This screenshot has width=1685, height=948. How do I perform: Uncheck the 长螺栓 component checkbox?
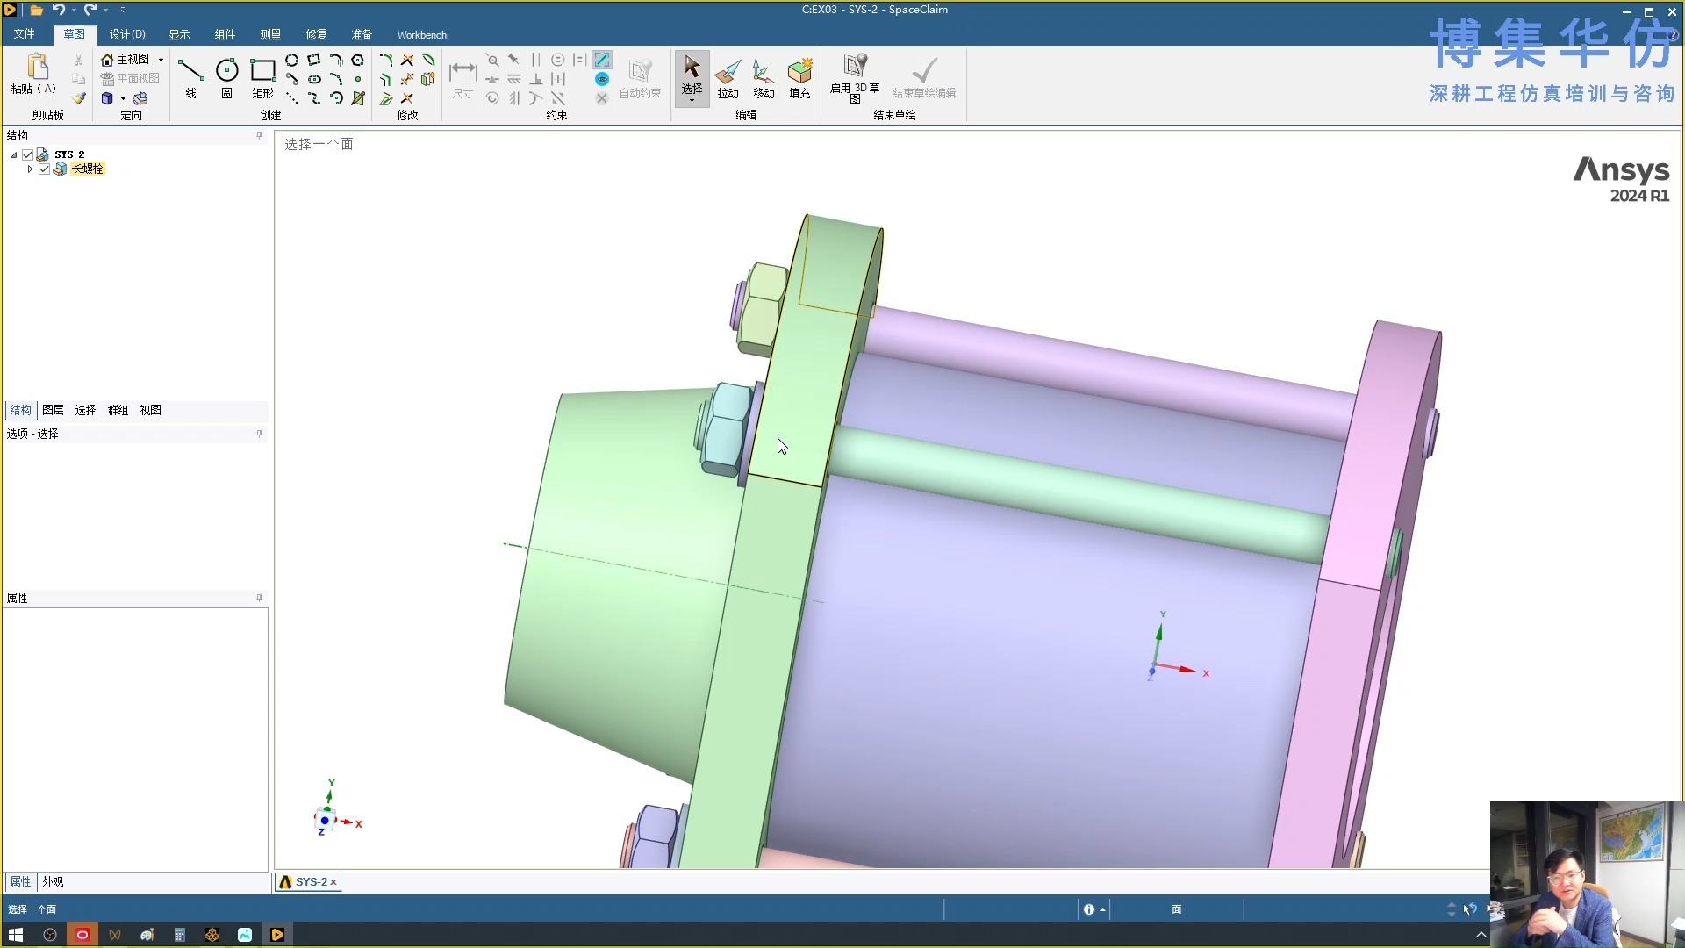pyautogui.click(x=44, y=169)
